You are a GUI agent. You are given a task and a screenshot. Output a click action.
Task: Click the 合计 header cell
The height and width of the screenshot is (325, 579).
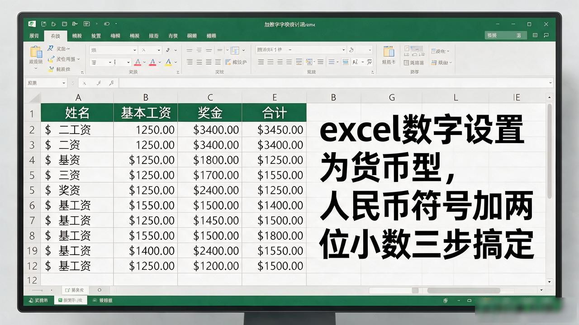point(274,113)
